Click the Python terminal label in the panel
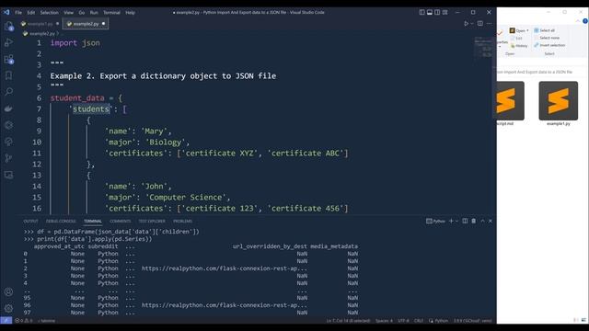Screen dimensions: 589x331 point(435,221)
